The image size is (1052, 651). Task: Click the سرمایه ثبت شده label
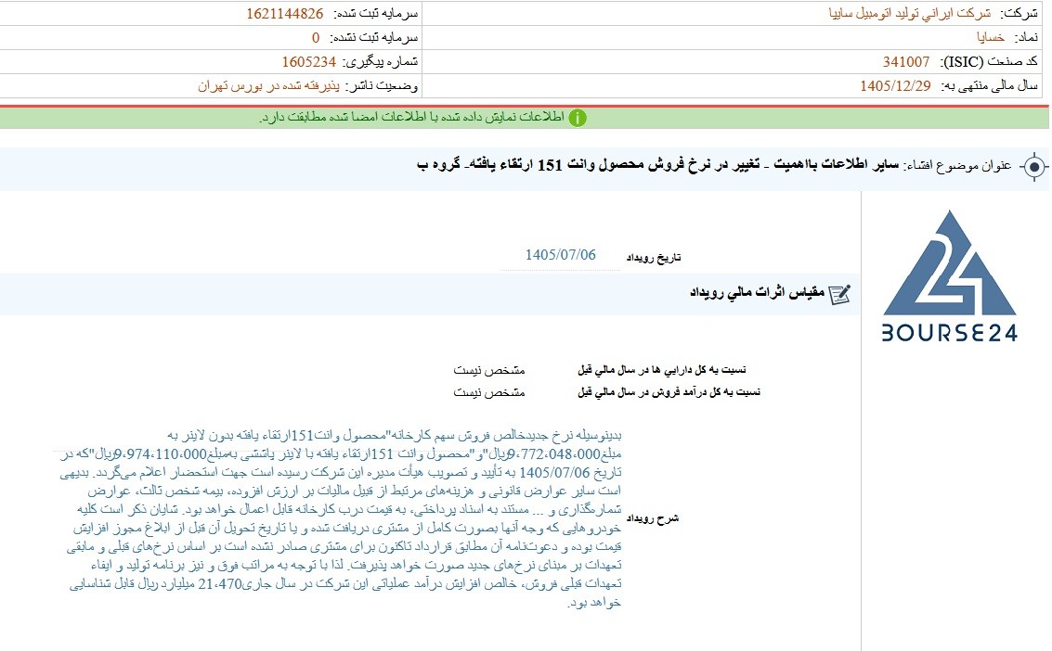[376, 13]
